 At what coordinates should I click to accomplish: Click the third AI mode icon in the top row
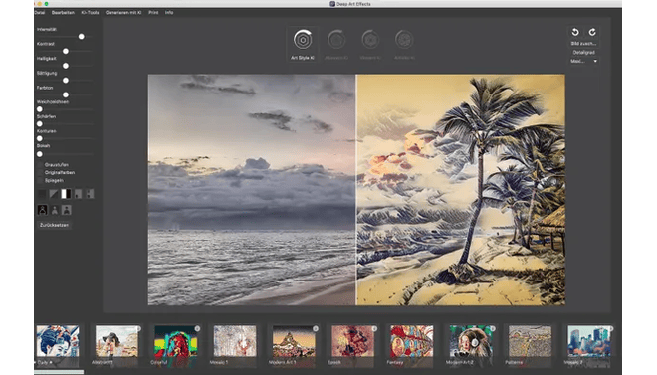tap(370, 40)
